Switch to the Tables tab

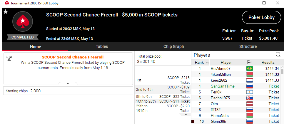[x=102, y=46]
